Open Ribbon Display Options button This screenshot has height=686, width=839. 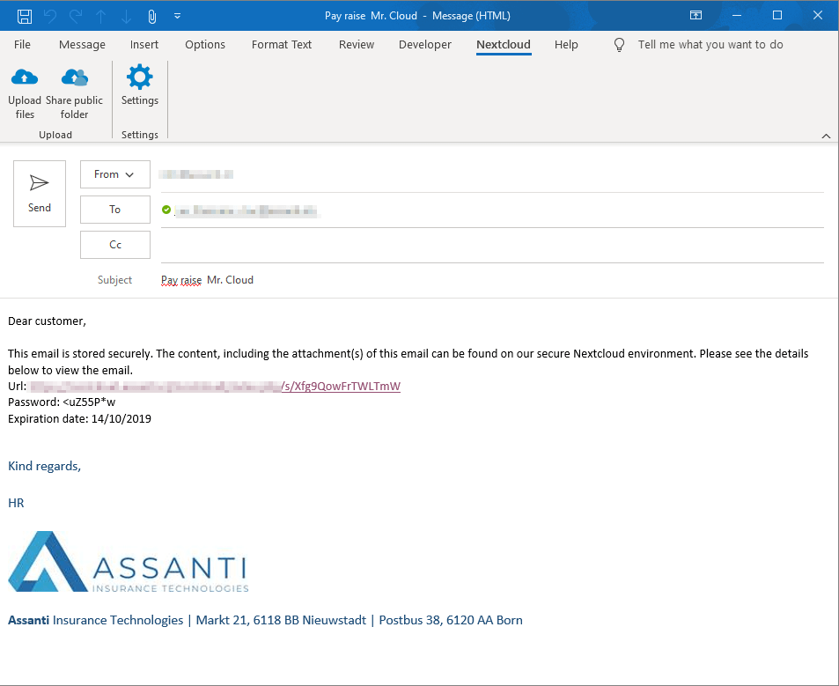[x=695, y=16]
